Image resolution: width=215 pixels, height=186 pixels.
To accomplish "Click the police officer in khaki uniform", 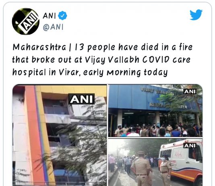I will [x=142, y=169].
